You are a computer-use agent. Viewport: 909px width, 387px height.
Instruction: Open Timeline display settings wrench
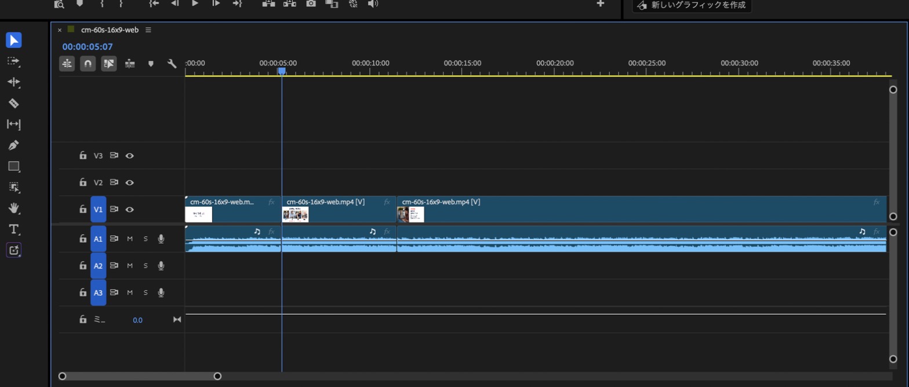(172, 64)
